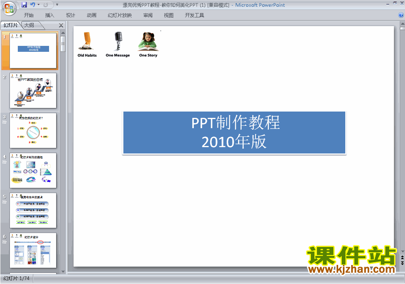Click the PPT制作教程 title text
This screenshot has width=405, height=284.
[x=236, y=123]
